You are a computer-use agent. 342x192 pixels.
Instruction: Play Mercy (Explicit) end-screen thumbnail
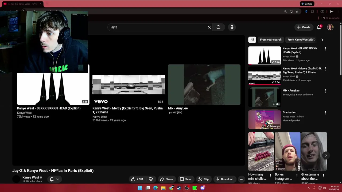pyautogui.click(x=129, y=85)
